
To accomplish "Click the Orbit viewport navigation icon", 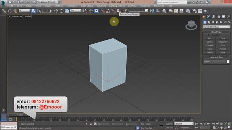I will point(225,127).
